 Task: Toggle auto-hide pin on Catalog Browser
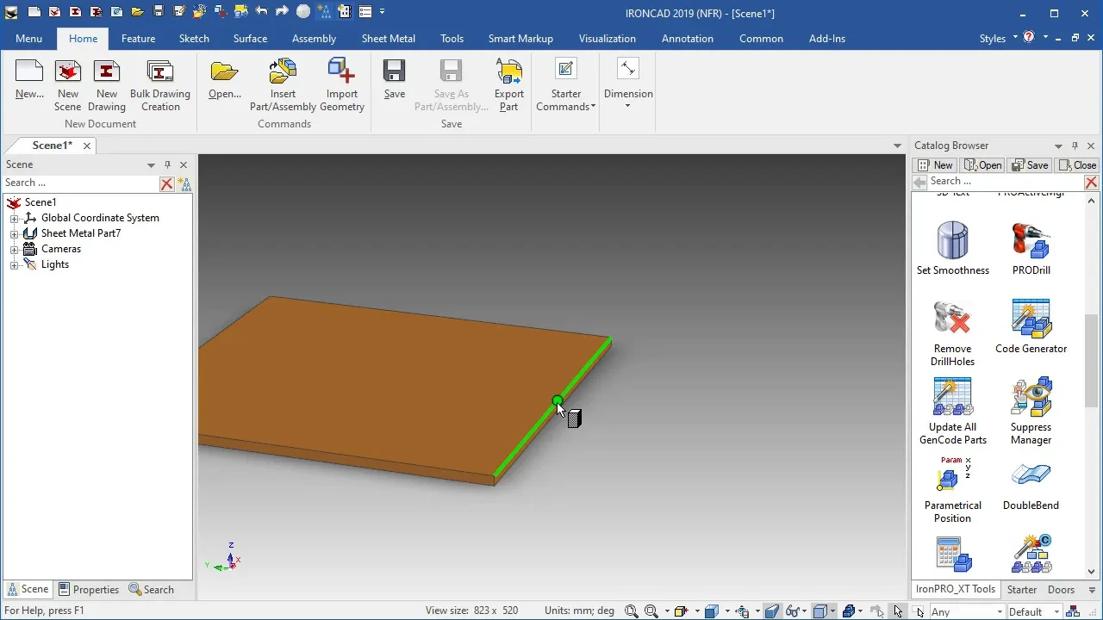(1075, 146)
